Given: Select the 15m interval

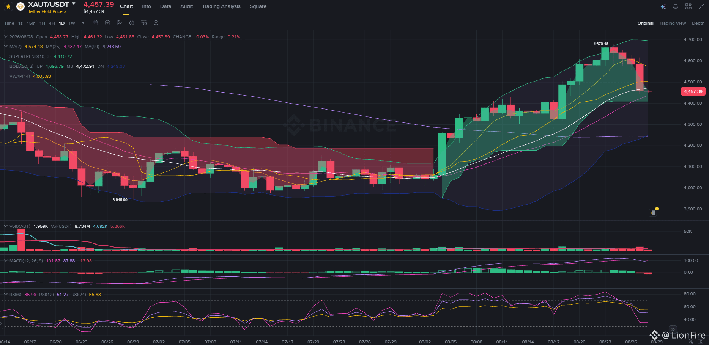Looking at the screenshot, I should pyautogui.click(x=31, y=23).
